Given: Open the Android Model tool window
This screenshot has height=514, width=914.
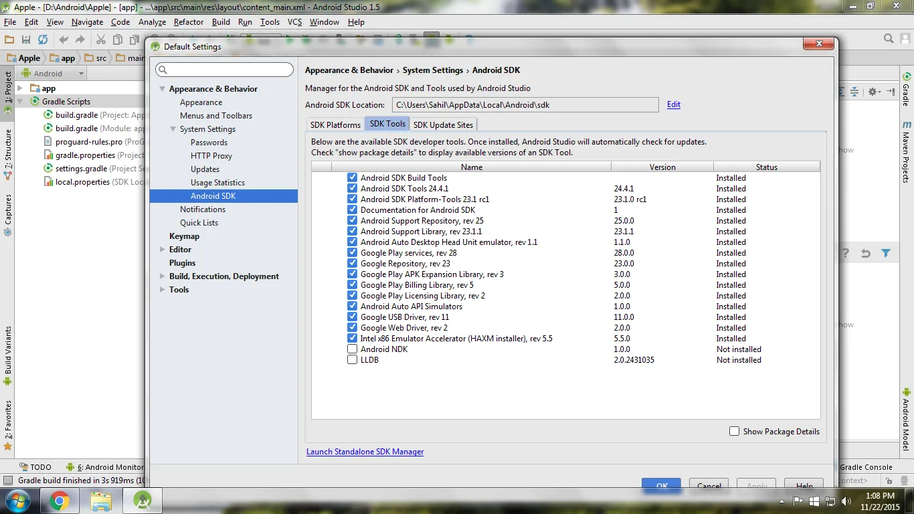Looking at the screenshot, I should pos(907,420).
